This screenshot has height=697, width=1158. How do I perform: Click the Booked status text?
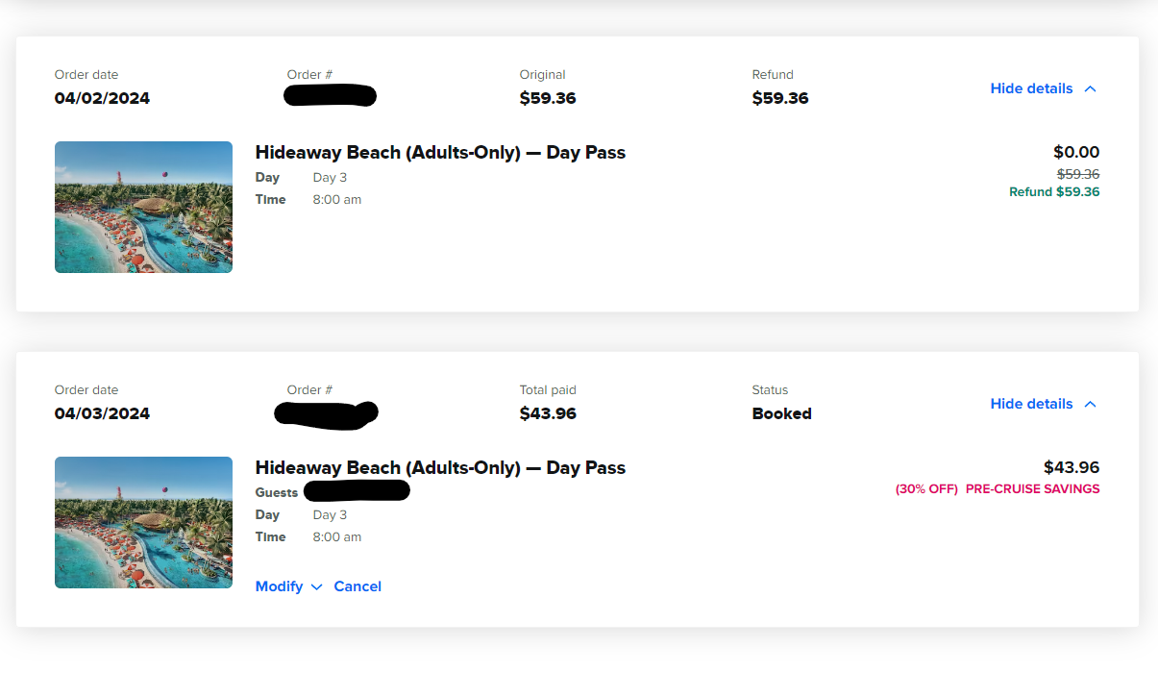[x=781, y=414]
